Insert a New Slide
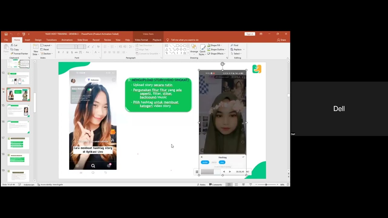The width and height of the screenshot is (388, 218). [x=36, y=50]
